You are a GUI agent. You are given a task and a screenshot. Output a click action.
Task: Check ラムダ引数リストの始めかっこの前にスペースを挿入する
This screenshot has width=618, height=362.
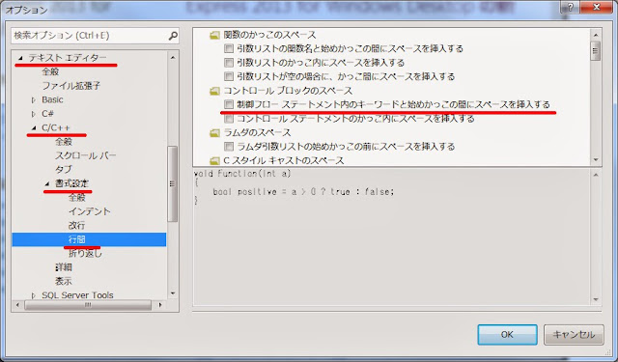coord(229,147)
